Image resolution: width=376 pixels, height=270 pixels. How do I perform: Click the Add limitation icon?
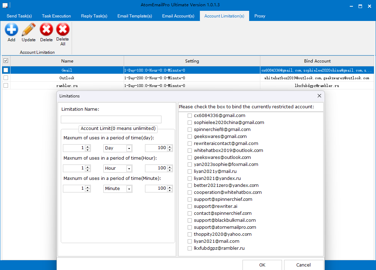click(x=12, y=30)
